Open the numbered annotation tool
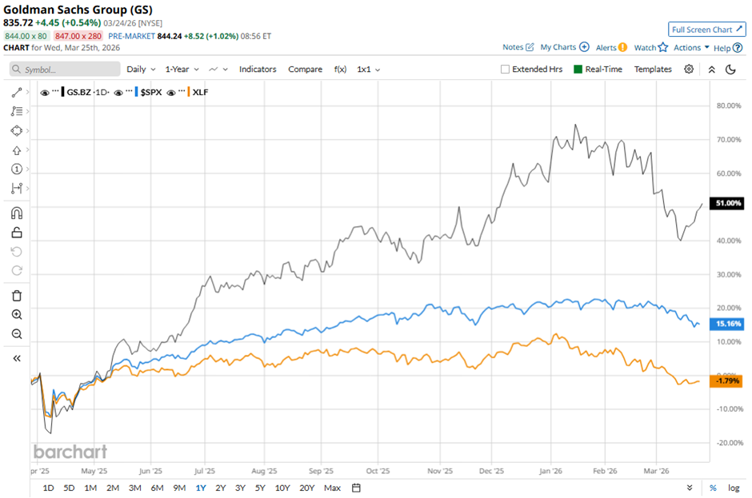The height and width of the screenshot is (498, 752). tap(16, 169)
